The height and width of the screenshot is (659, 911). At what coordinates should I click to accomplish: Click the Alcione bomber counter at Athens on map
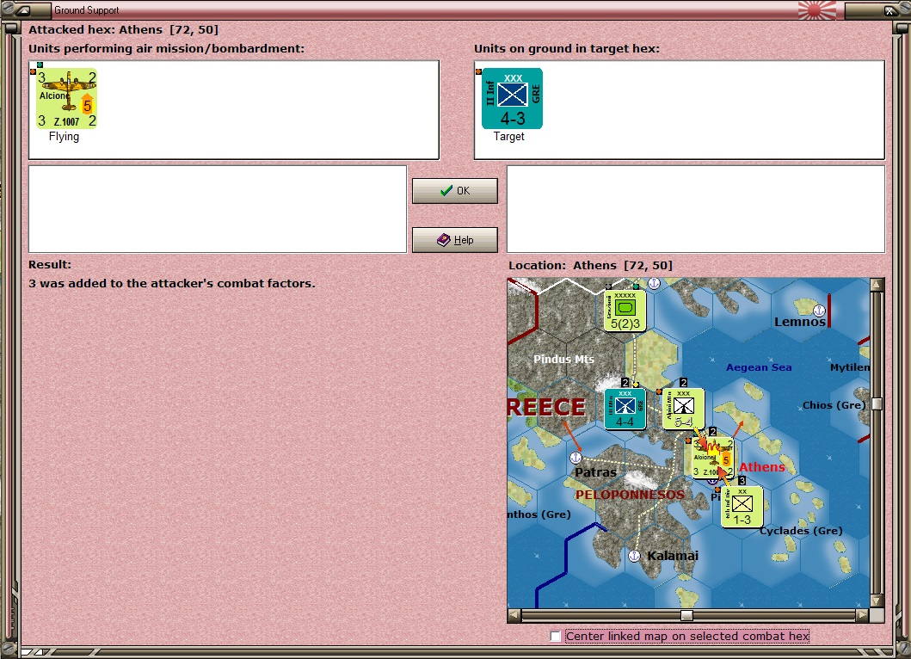pyautogui.click(x=713, y=458)
